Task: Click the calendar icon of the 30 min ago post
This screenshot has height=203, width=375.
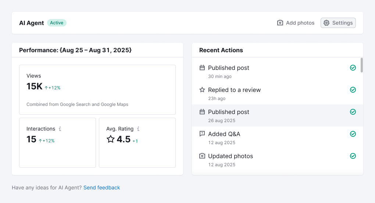Action: [202, 68]
